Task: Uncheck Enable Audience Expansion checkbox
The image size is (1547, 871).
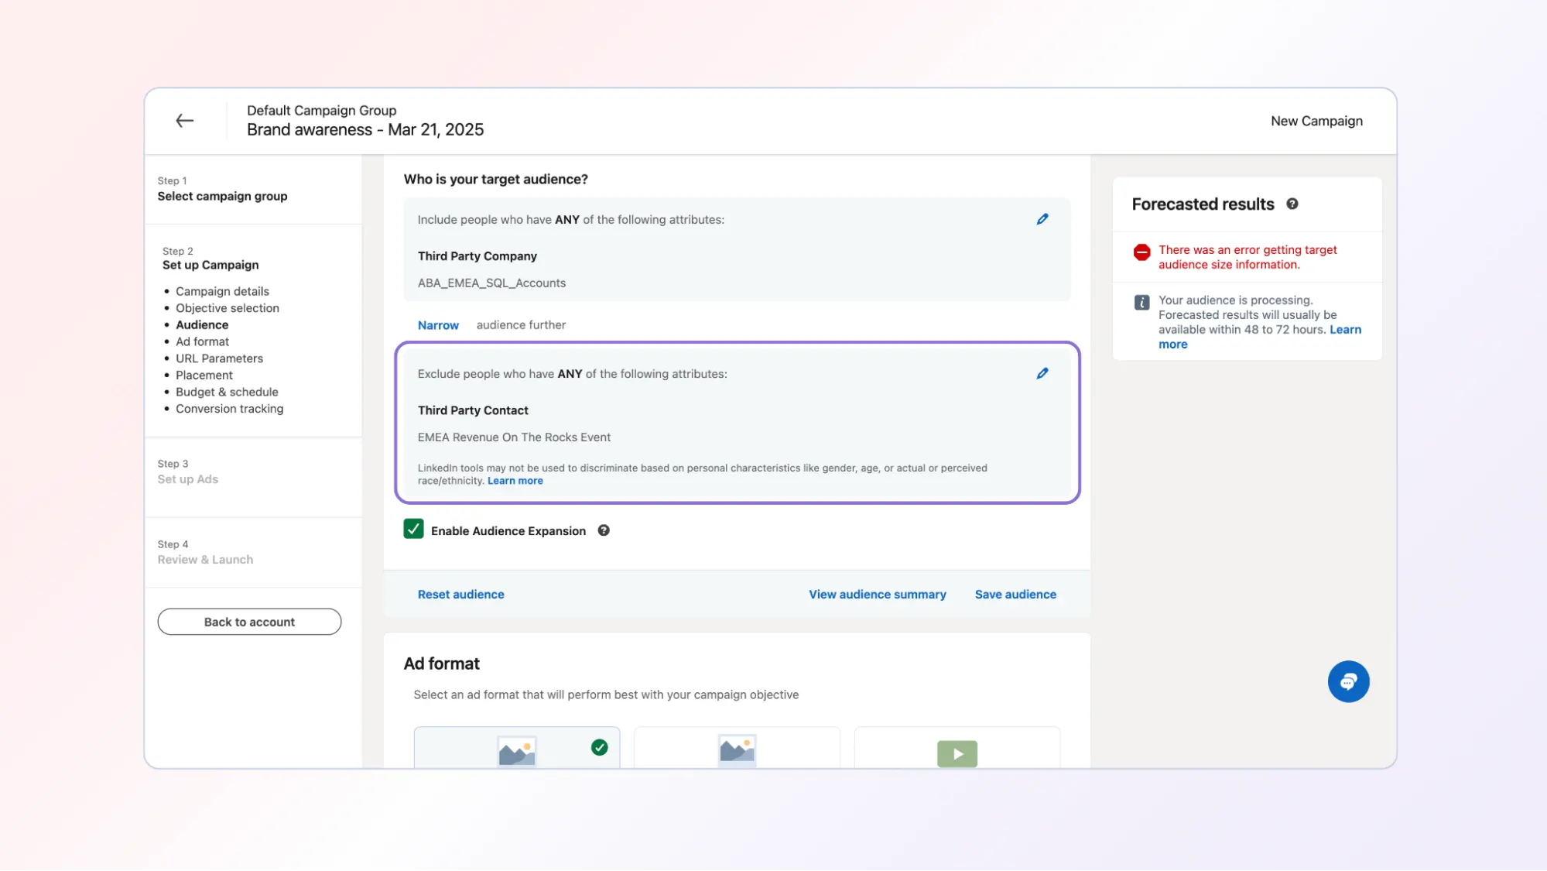Action: [413, 530]
